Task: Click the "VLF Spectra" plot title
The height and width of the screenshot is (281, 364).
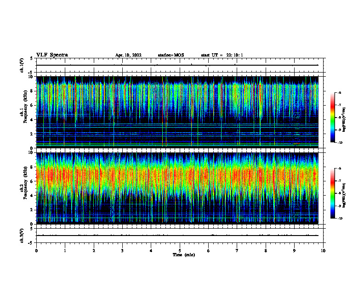Action: pos(52,55)
